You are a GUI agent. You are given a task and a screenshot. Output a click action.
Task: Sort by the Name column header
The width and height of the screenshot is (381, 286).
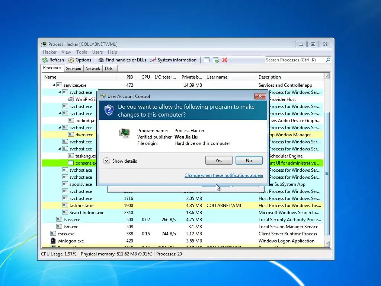click(x=79, y=77)
